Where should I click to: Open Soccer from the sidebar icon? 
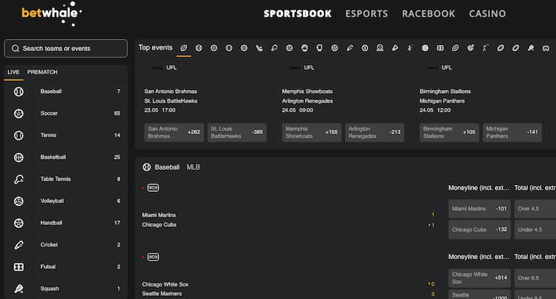pos(19,114)
